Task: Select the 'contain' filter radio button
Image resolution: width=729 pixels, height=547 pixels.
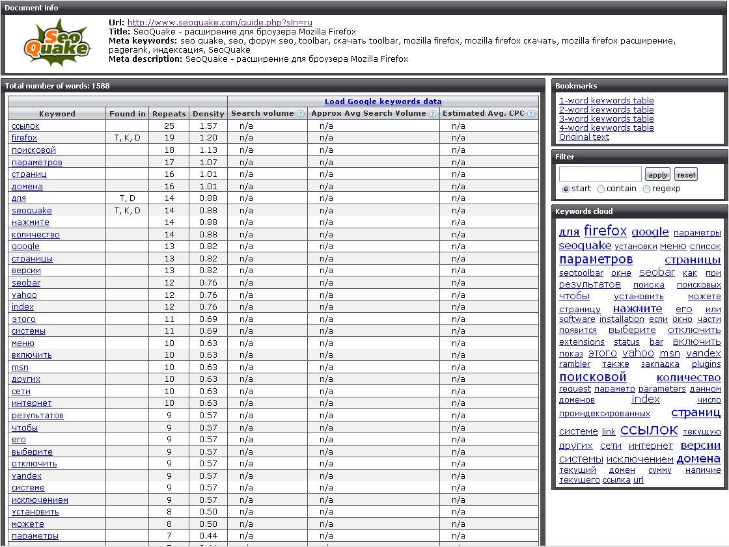Action: click(x=601, y=189)
